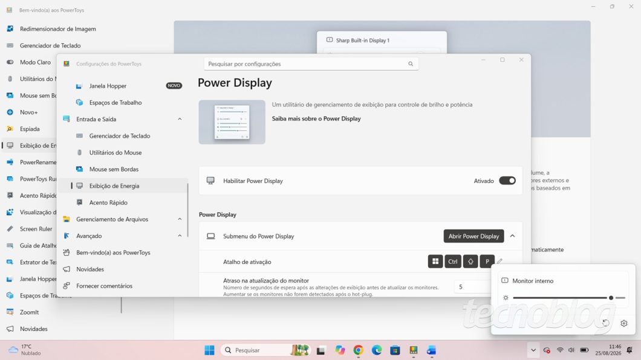641x360 pixels.
Task: Click the brightness sun icon in flyout
Action: (506, 298)
